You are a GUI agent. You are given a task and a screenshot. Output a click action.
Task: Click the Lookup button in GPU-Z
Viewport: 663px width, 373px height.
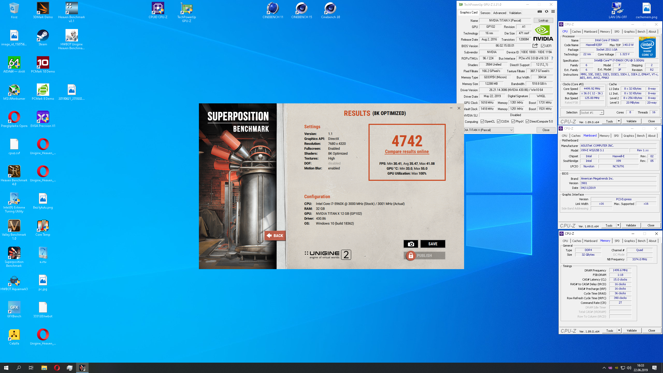pos(543,20)
